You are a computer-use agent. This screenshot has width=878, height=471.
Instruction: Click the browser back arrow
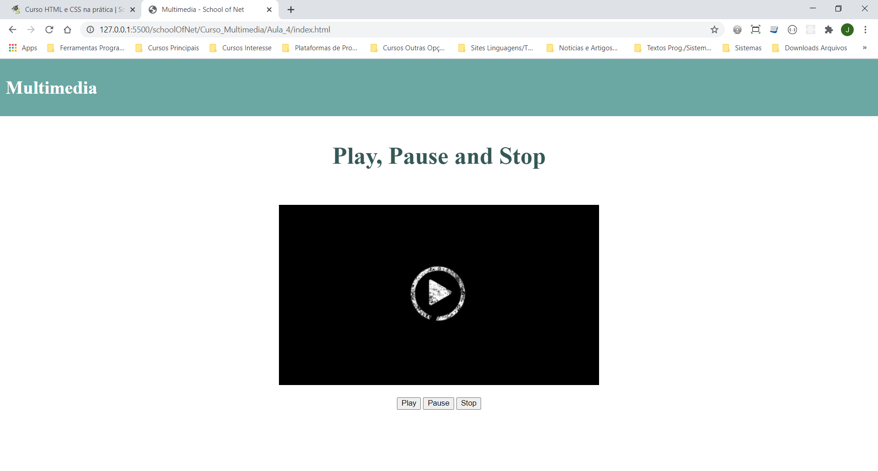pyautogui.click(x=12, y=30)
